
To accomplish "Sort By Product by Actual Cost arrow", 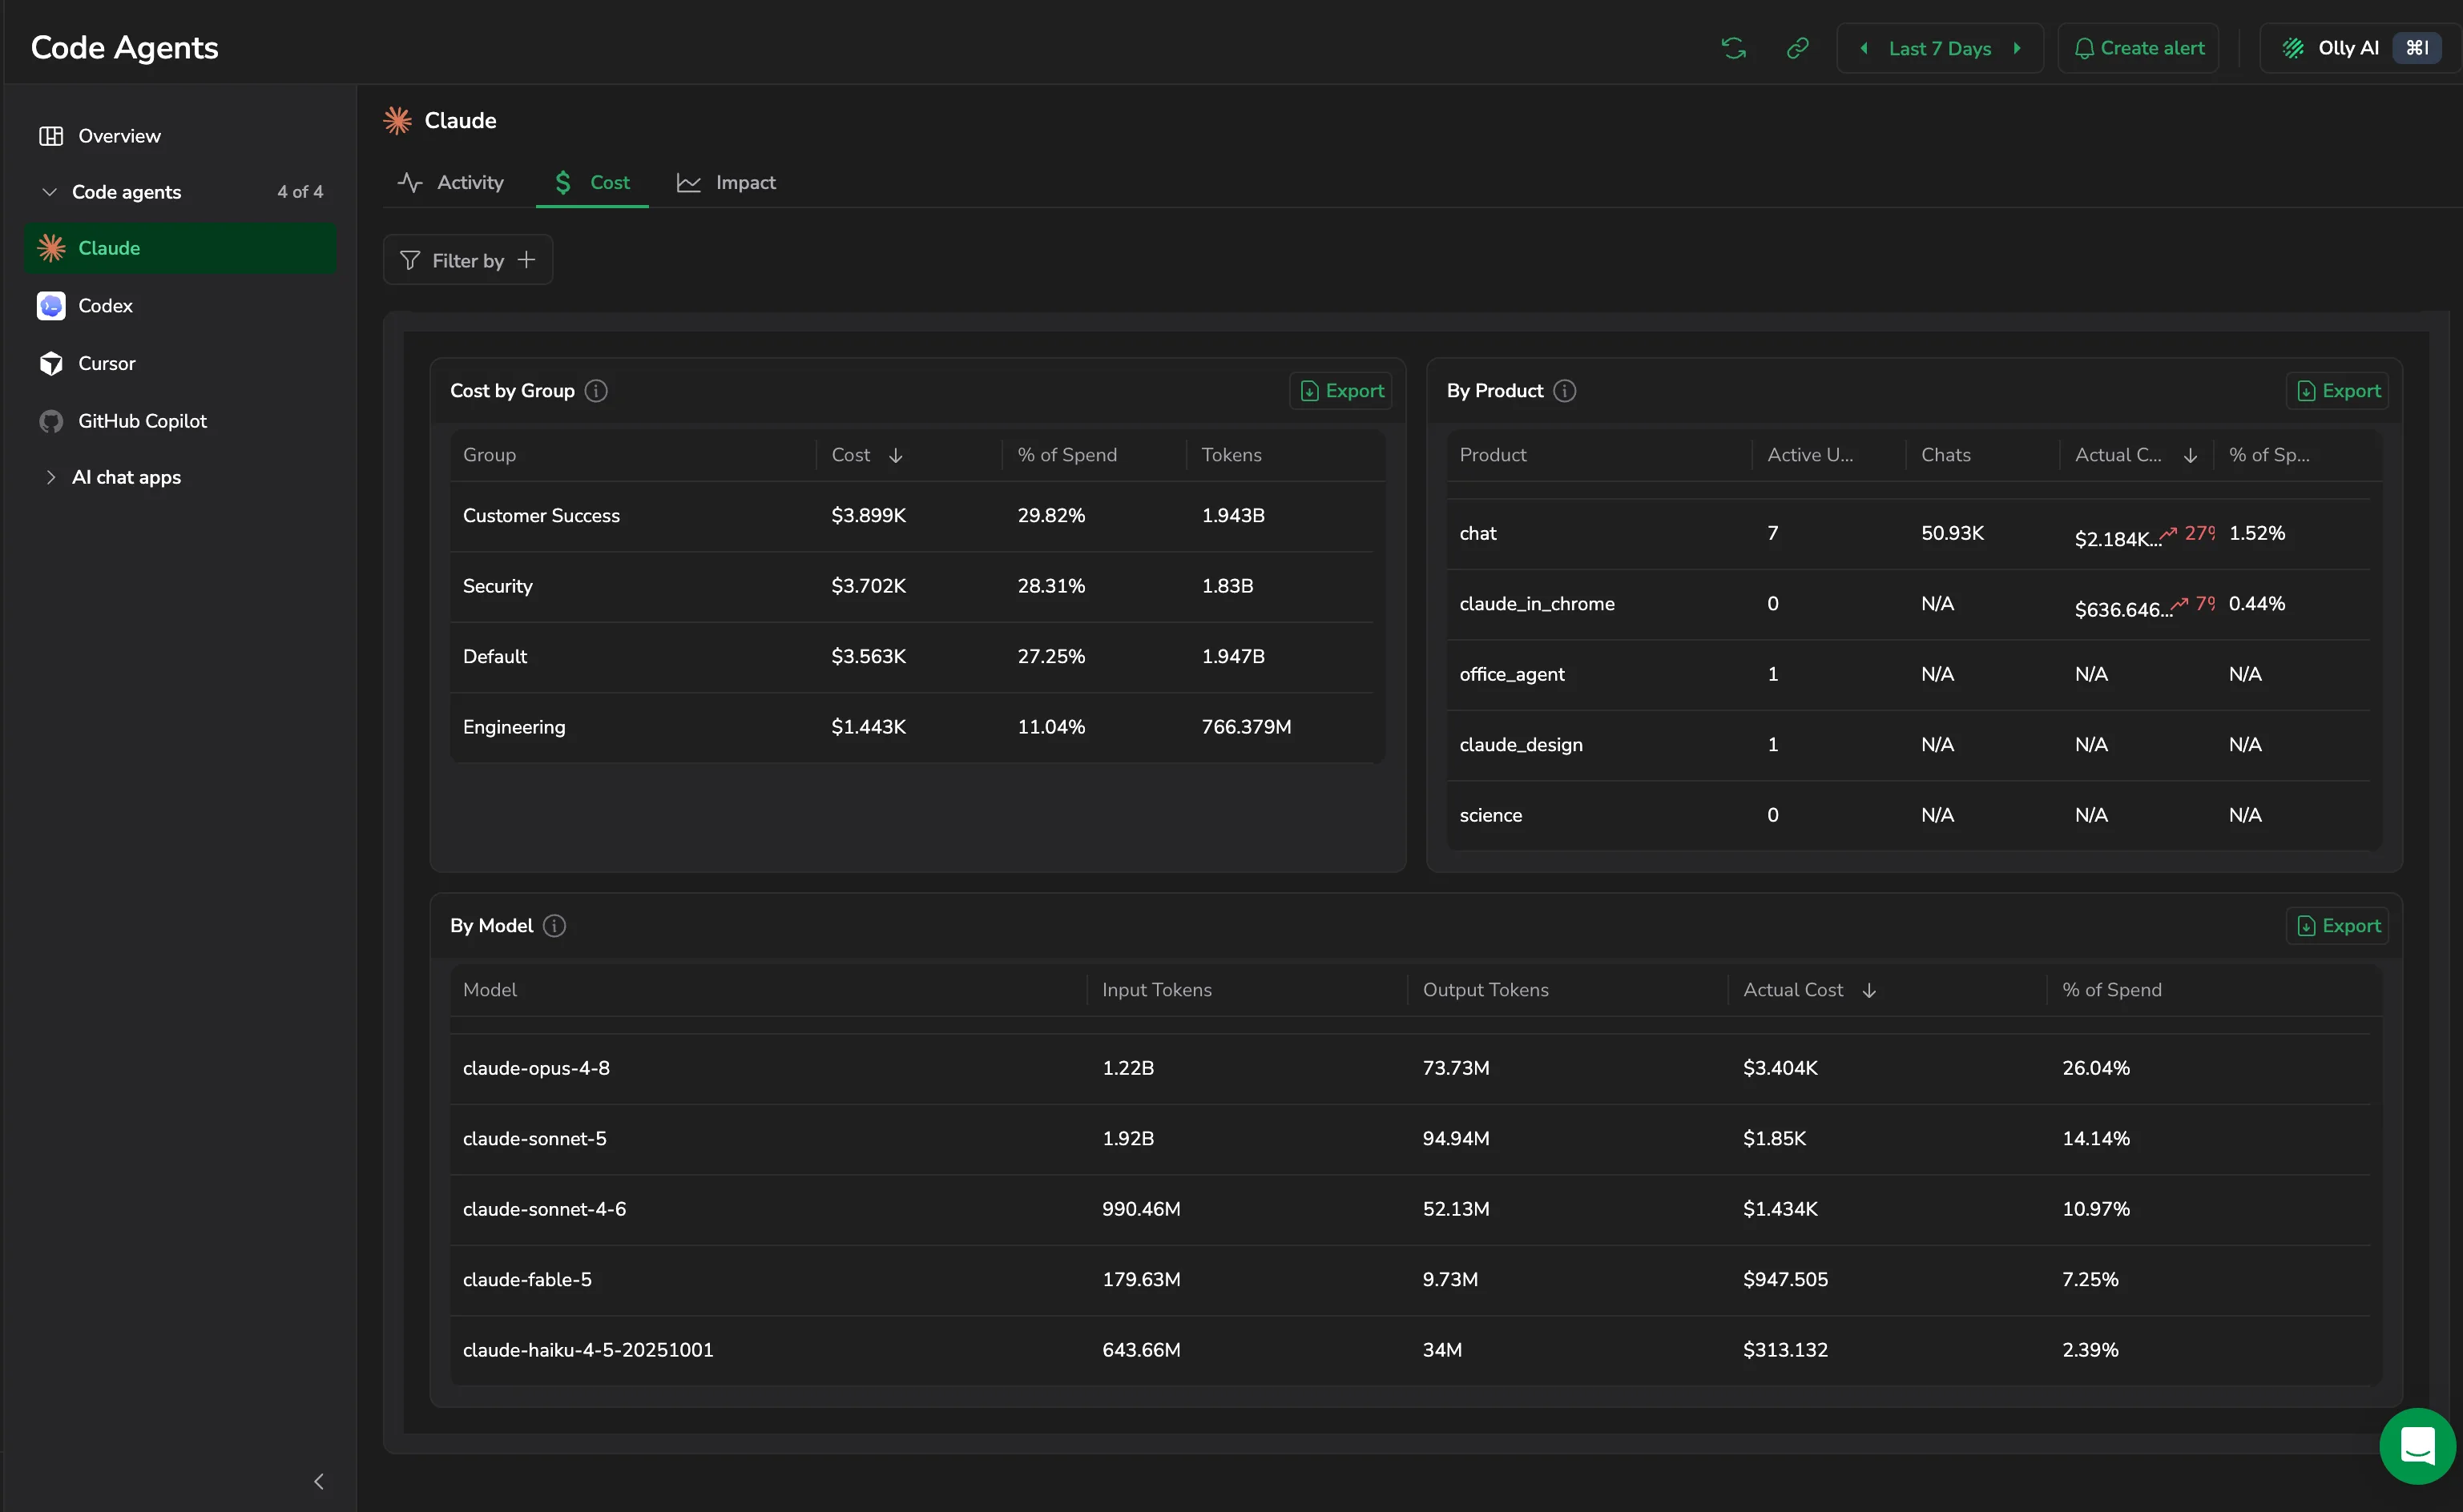I will click(x=2191, y=455).
